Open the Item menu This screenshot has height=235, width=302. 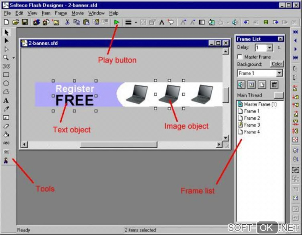pos(46,13)
